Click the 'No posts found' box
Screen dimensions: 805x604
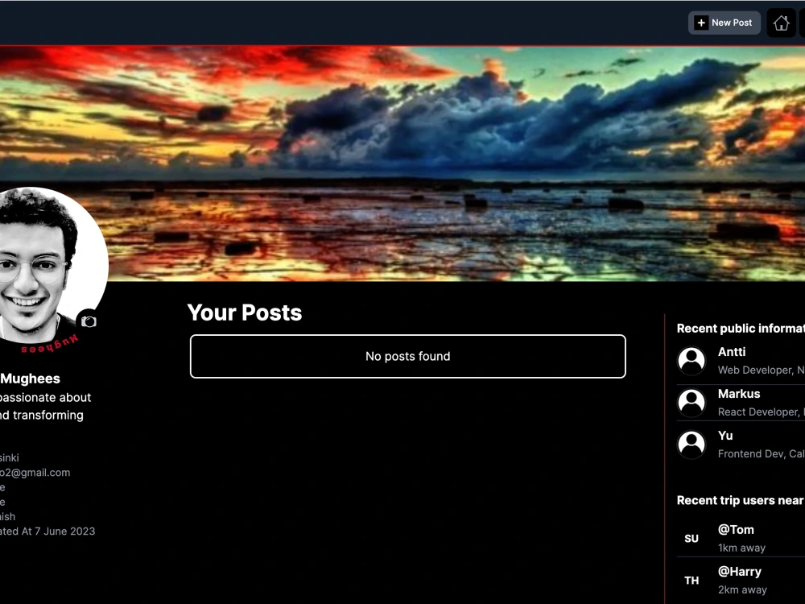tap(407, 357)
